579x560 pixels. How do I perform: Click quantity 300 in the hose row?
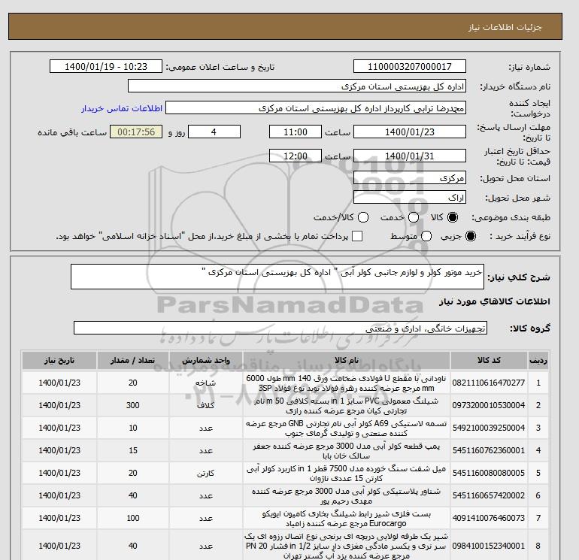tap(133, 405)
